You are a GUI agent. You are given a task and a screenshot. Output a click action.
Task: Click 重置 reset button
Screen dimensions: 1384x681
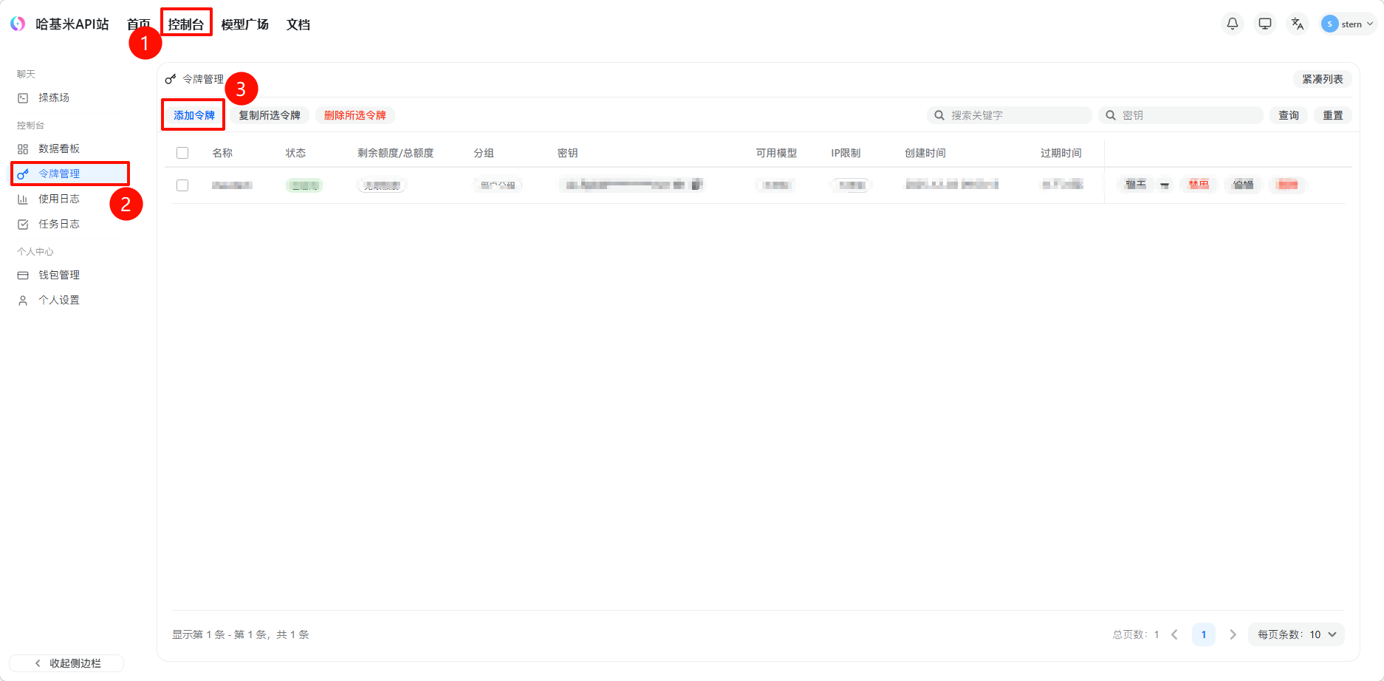click(x=1333, y=115)
